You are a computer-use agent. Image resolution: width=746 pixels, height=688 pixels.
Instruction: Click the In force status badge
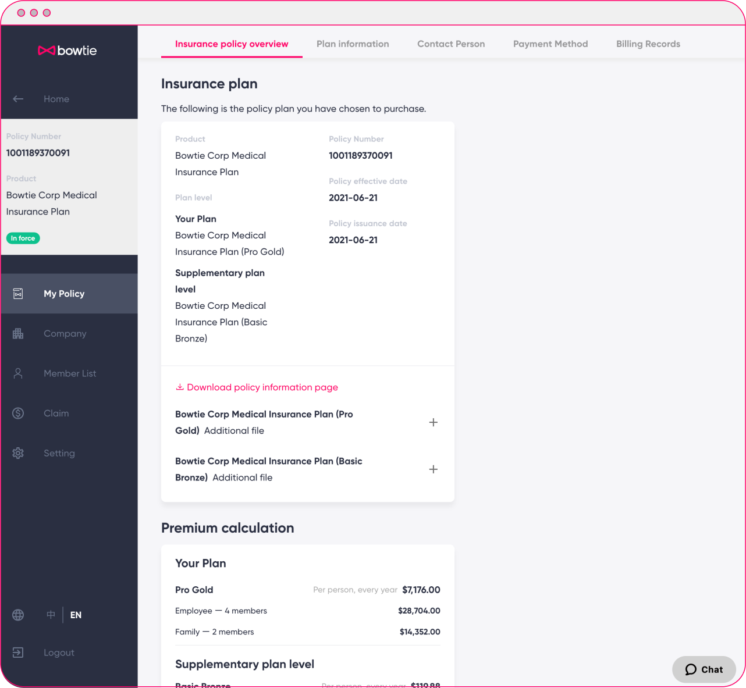click(x=23, y=238)
